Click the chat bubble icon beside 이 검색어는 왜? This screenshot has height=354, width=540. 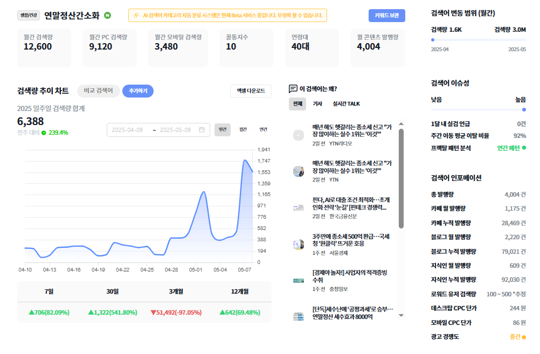pos(293,89)
